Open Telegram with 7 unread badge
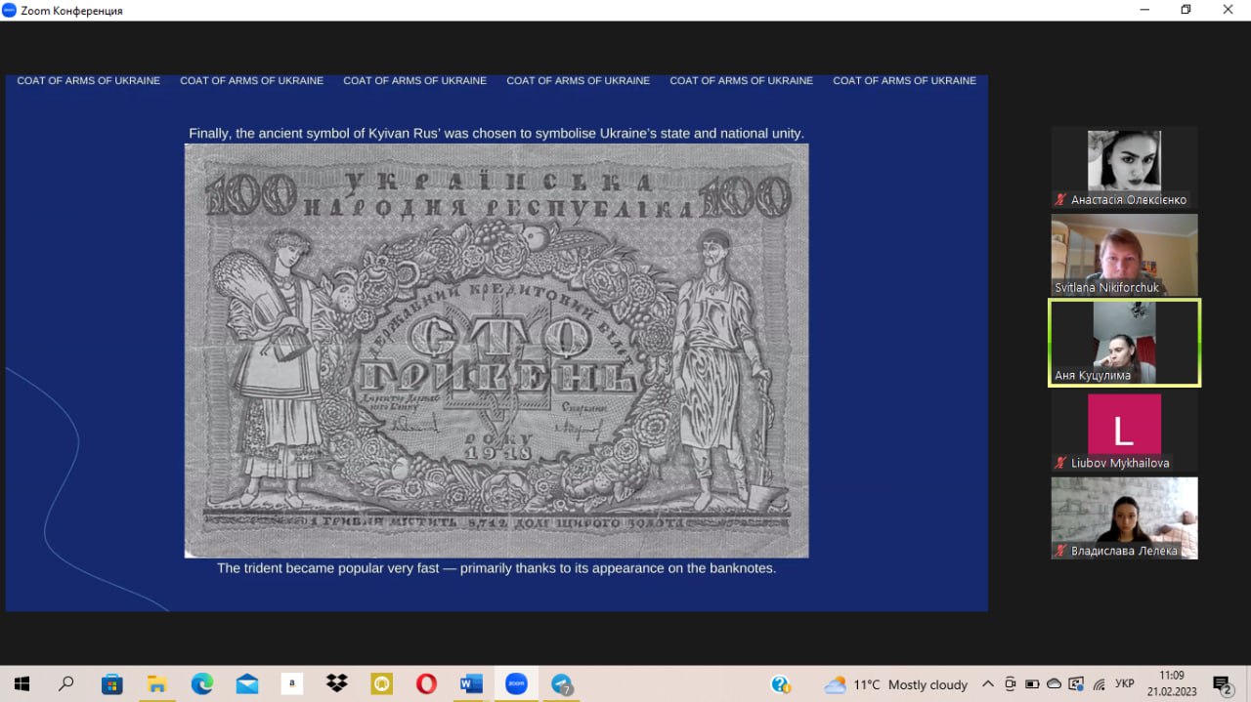1251x702 pixels. (x=561, y=684)
